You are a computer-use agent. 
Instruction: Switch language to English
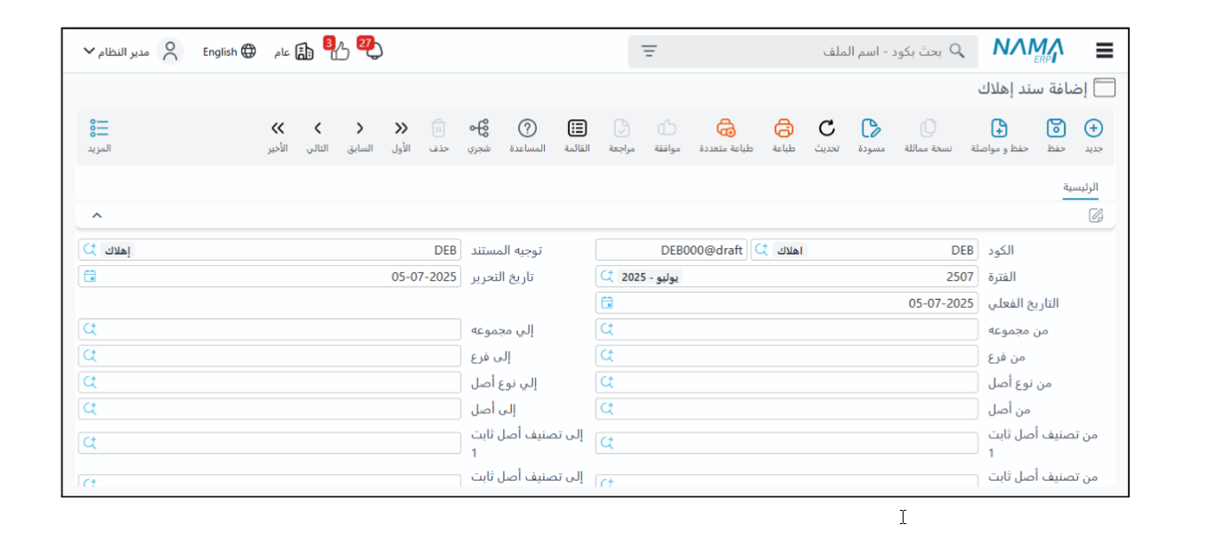229,52
